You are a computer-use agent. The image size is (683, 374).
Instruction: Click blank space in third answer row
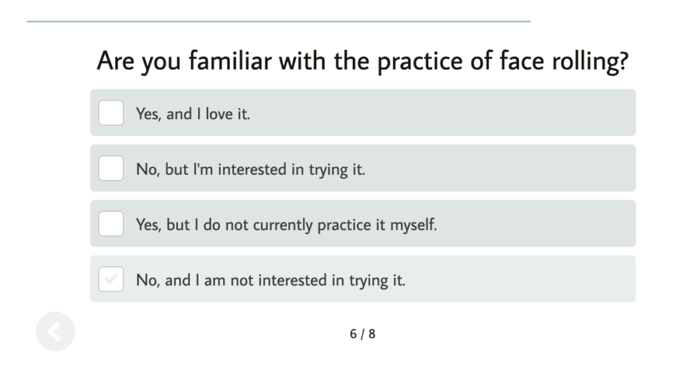pos(536,224)
